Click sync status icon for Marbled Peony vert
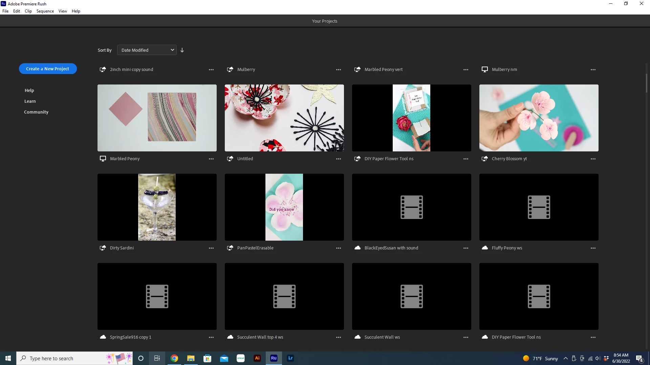Viewport: 650px width, 365px height. pyautogui.click(x=357, y=70)
